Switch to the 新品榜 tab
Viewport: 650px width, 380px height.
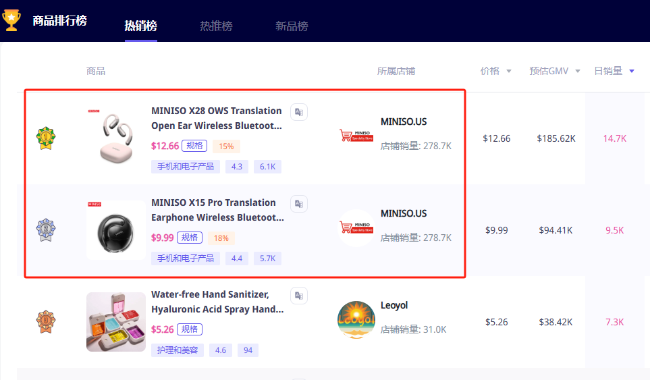click(292, 26)
